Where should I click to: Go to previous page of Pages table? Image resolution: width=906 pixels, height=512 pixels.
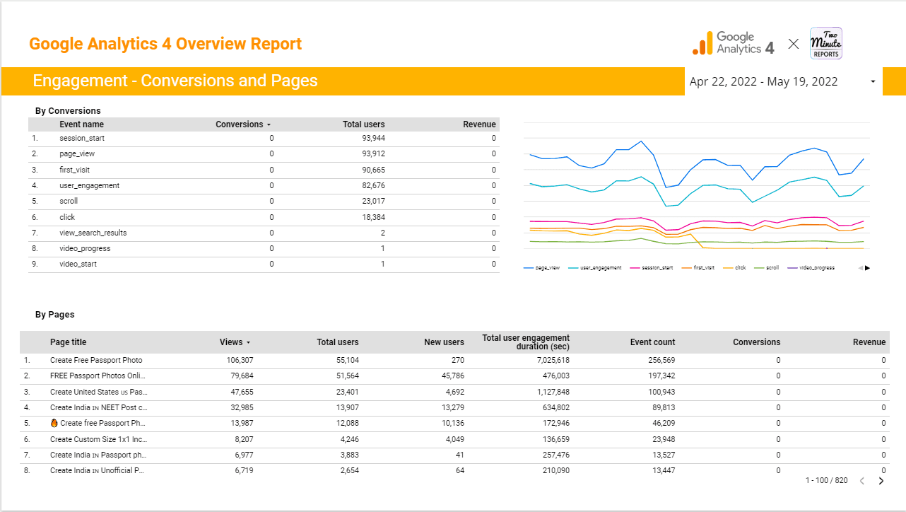(x=862, y=481)
